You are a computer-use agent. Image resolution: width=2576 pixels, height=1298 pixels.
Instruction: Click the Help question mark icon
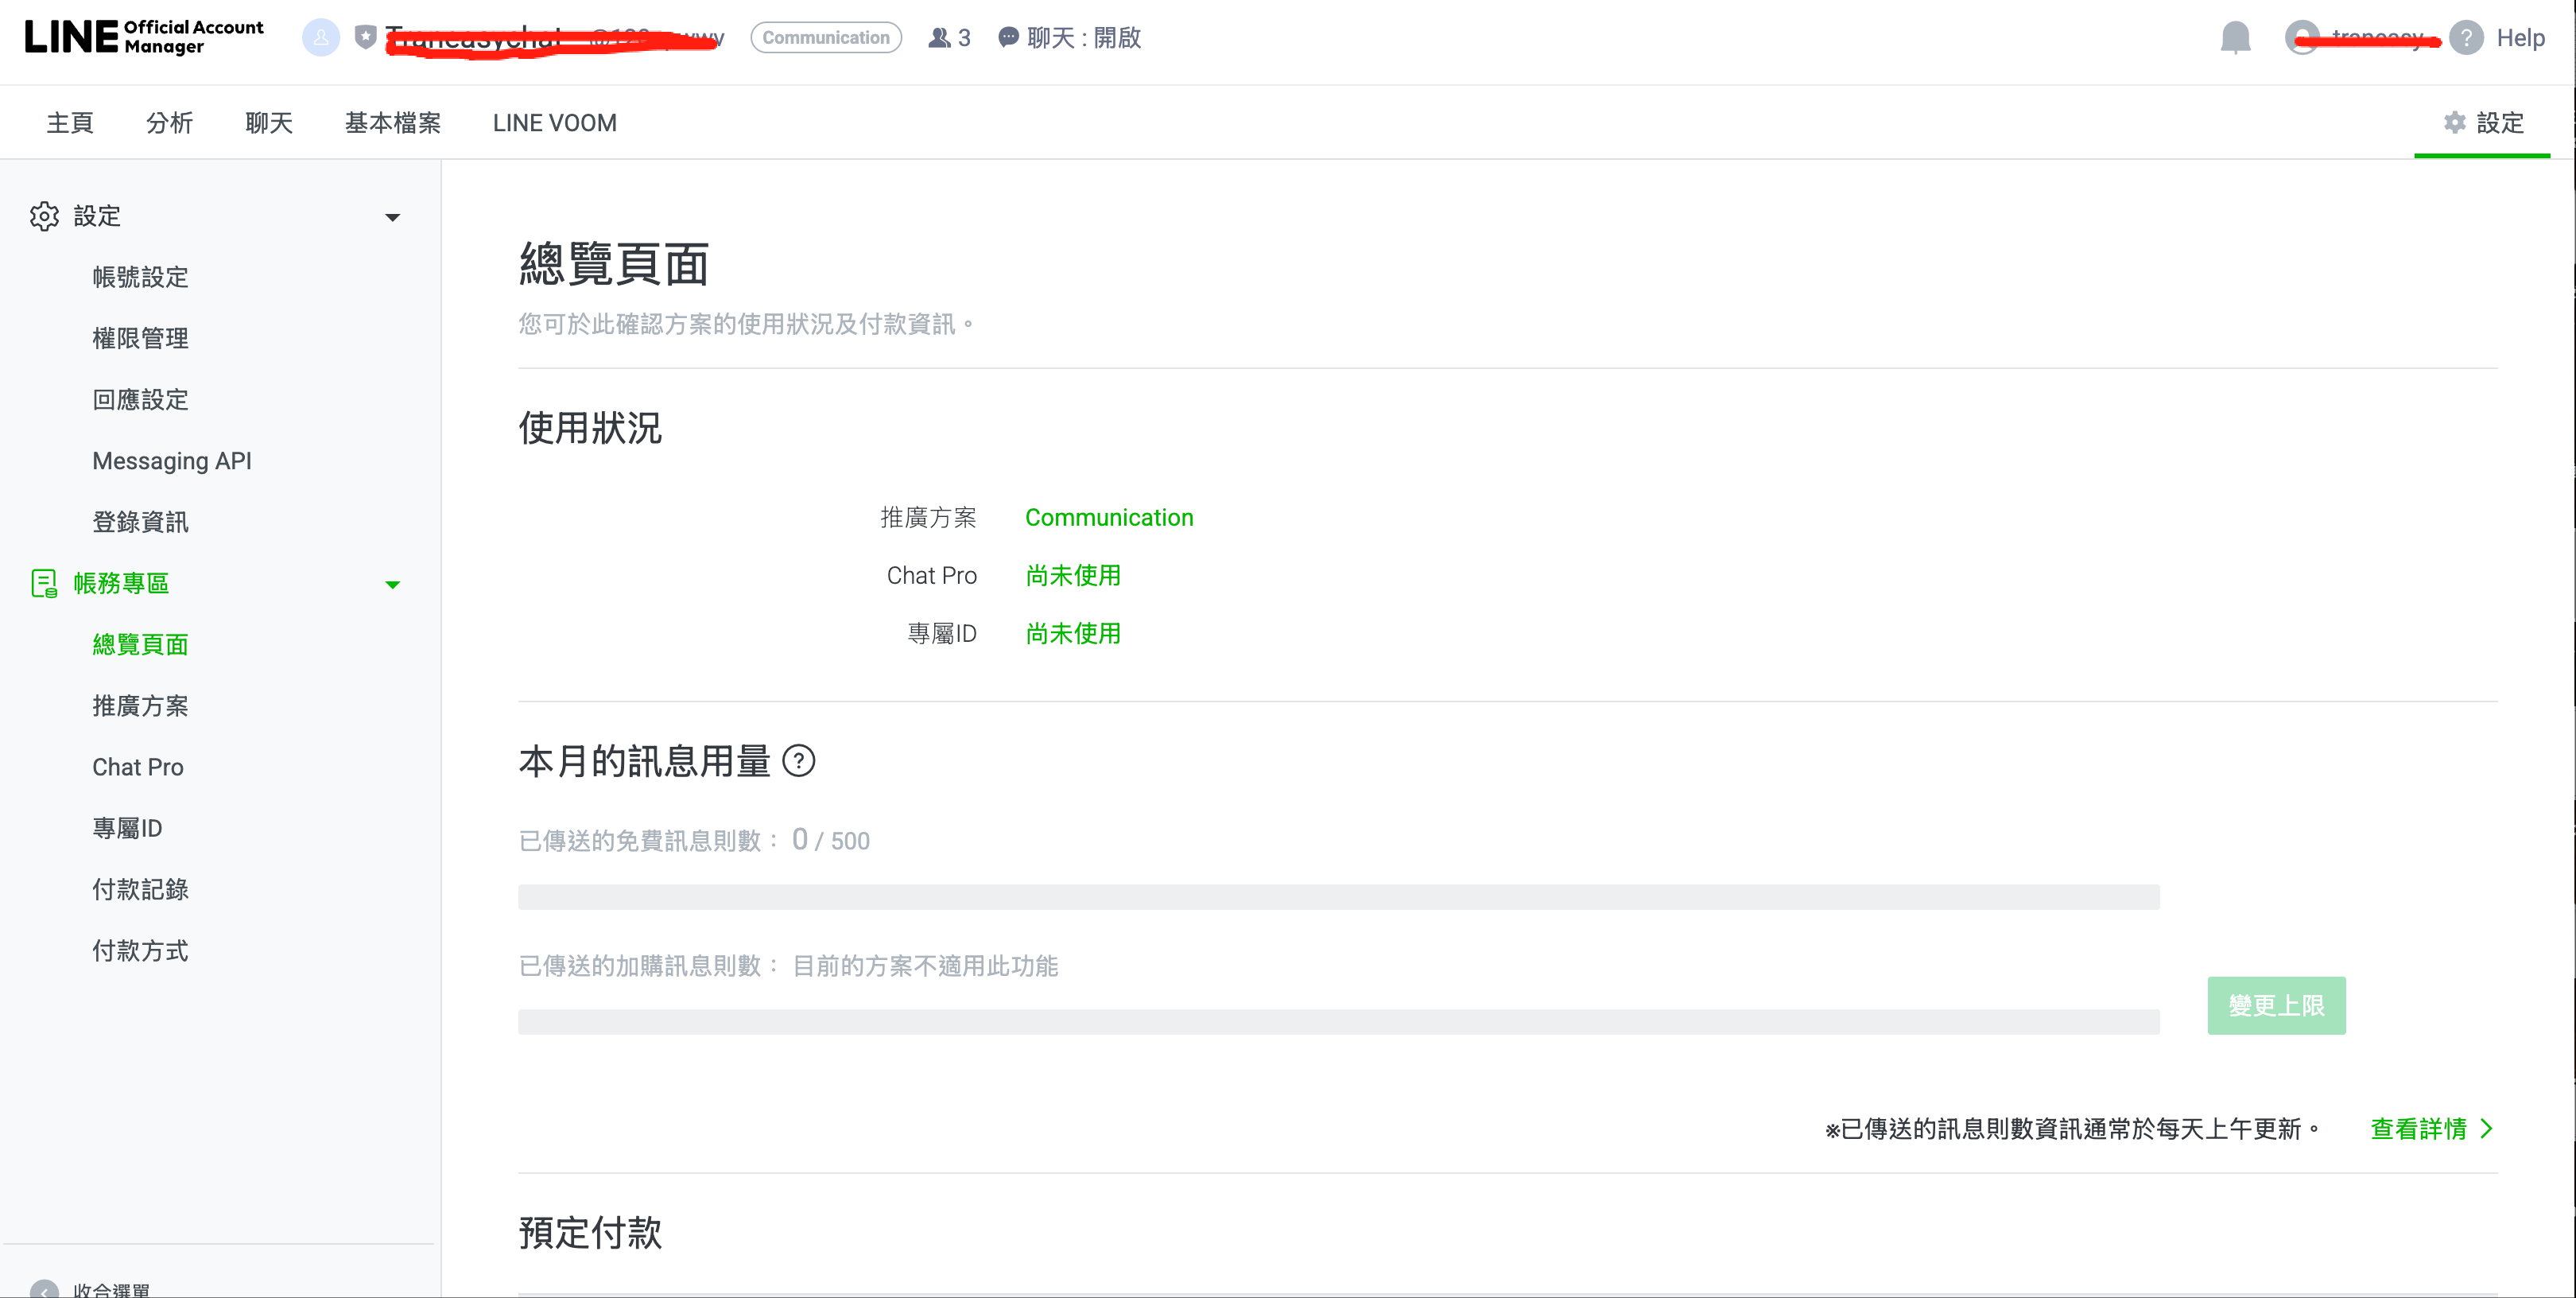(2466, 38)
